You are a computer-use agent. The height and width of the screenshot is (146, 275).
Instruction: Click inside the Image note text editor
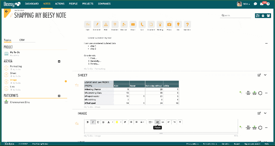coord(161,129)
